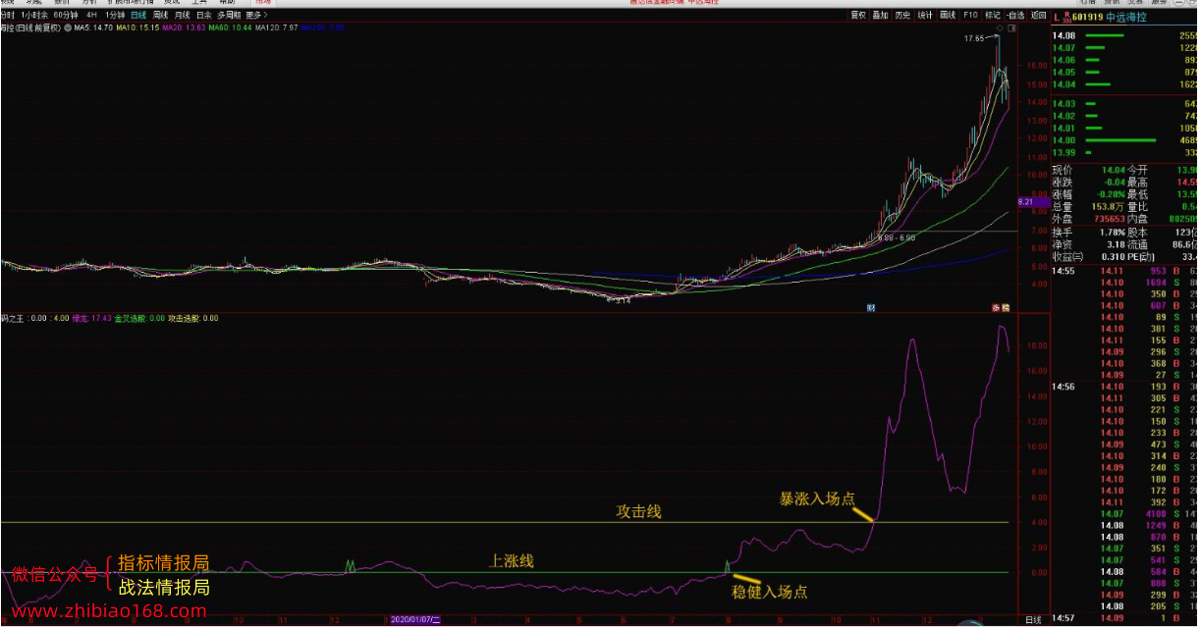Click the settings circle icon beside 日线前复权
The height and width of the screenshot is (627, 1200).
(x=67, y=28)
